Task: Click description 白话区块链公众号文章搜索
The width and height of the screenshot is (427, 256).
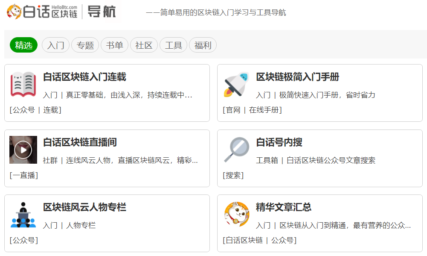Action: click(331, 160)
